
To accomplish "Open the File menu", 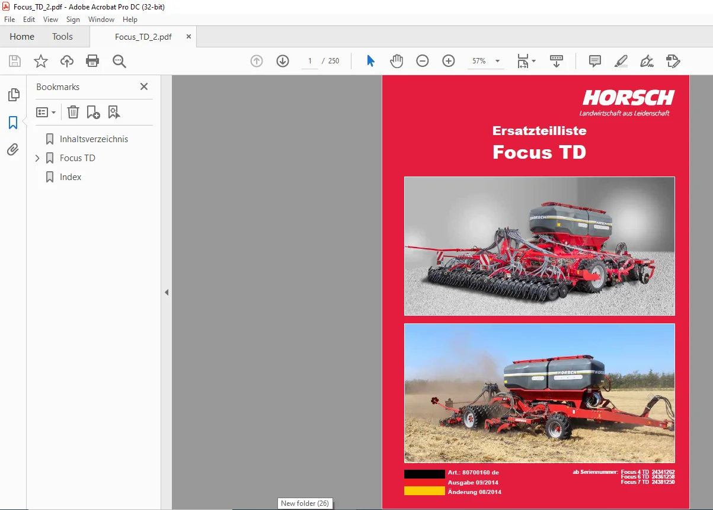I will (x=9, y=20).
